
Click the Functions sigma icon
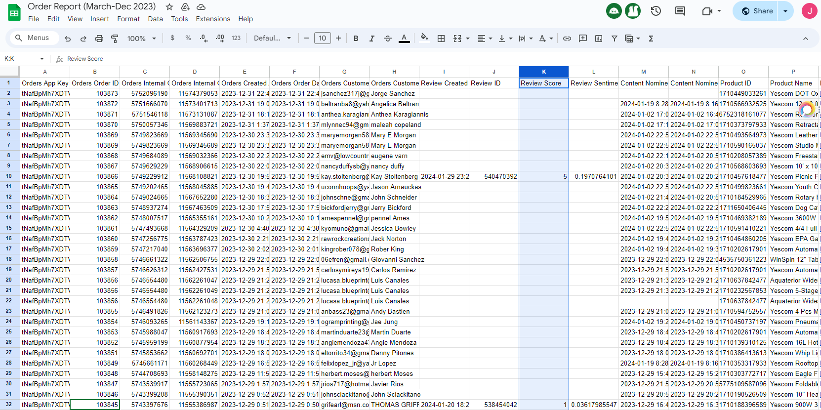pos(651,38)
